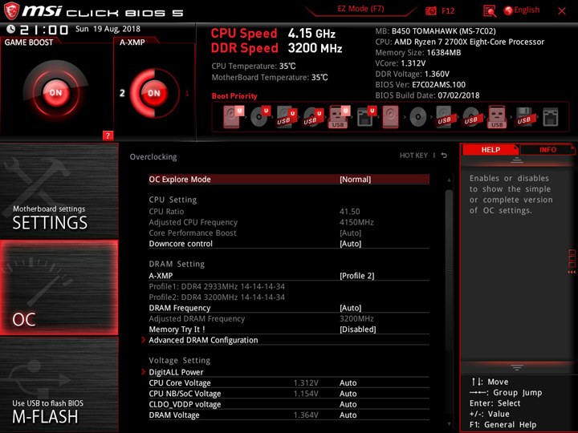Click Profile2: DDR4 3200MHz 14-14-14-34 line
The width and height of the screenshot is (578, 433).
click(217, 297)
